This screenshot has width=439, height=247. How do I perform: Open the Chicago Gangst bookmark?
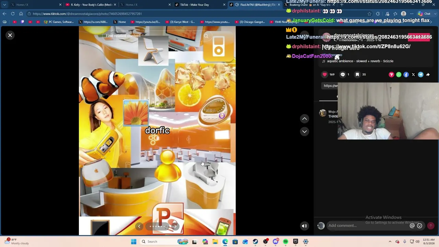[249, 22]
